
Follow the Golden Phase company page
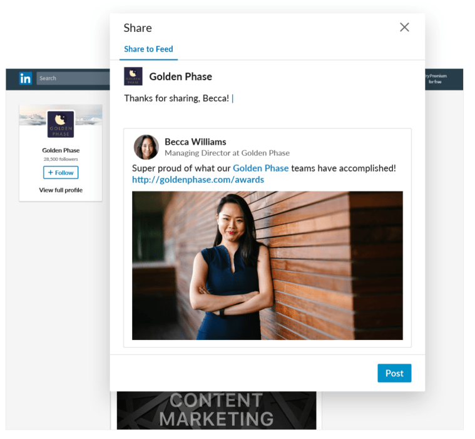pyautogui.click(x=61, y=173)
